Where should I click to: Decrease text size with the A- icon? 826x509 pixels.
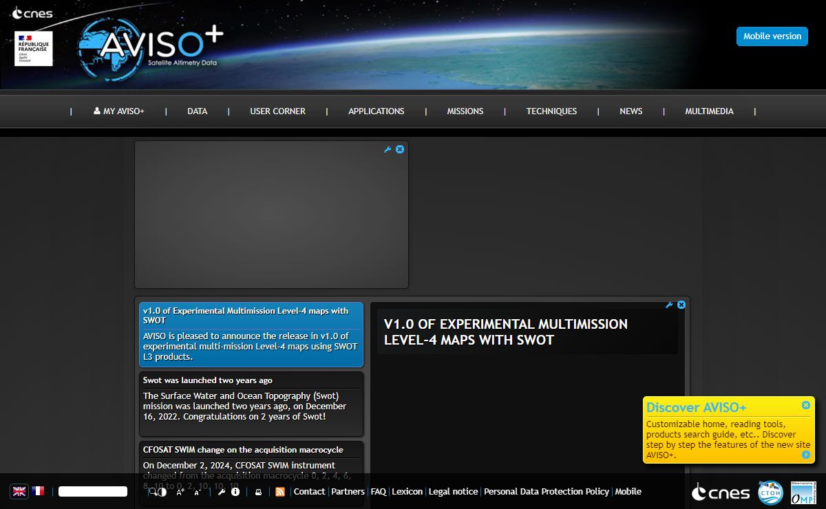click(197, 492)
